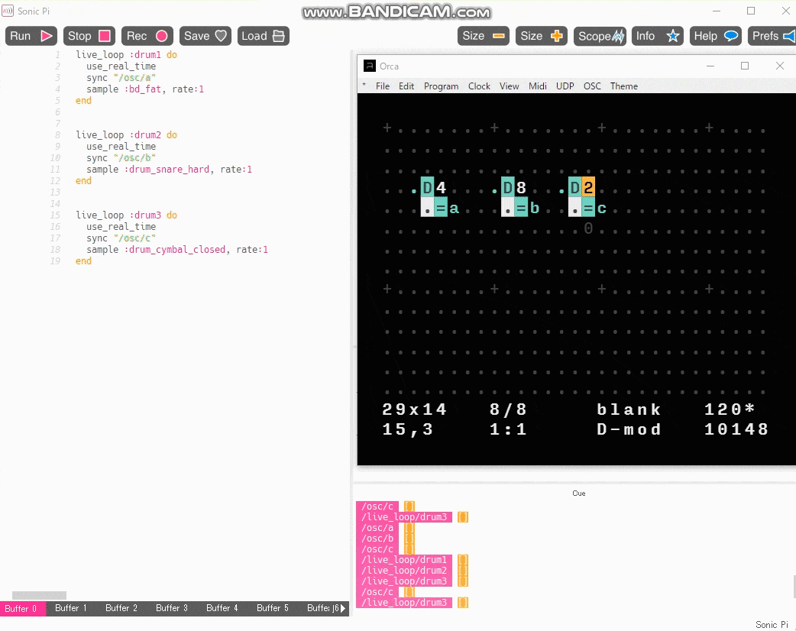Maximize the Orca window
Image resolution: width=796 pixels, height=631 pixels.
745,66
